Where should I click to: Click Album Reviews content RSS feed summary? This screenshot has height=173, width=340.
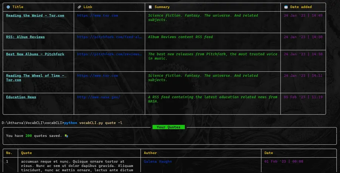pyautogui.click(x=181, y=37)
